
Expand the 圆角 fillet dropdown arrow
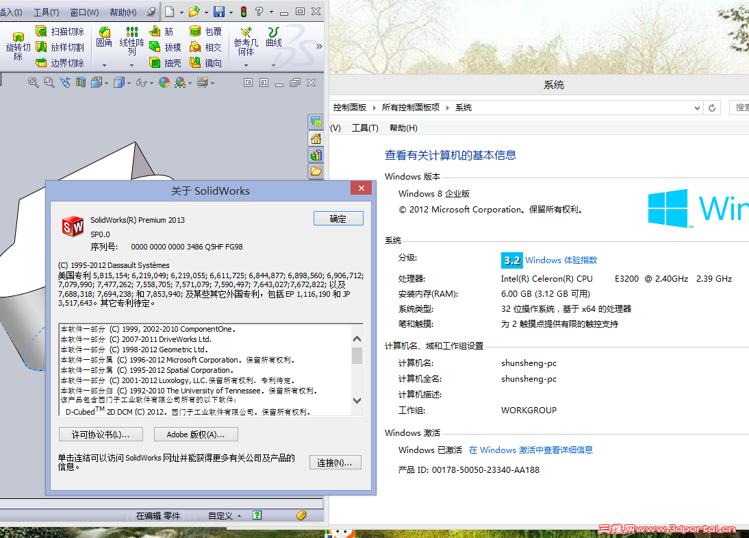click(104, 65)
